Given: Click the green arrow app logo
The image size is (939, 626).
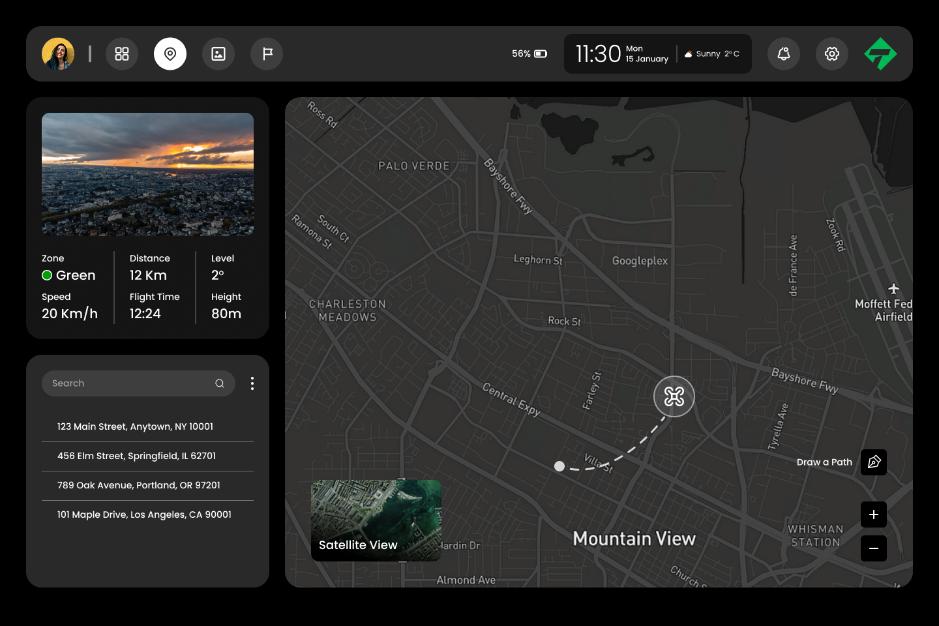Looking at the screenshot, I should coord(880,53).
